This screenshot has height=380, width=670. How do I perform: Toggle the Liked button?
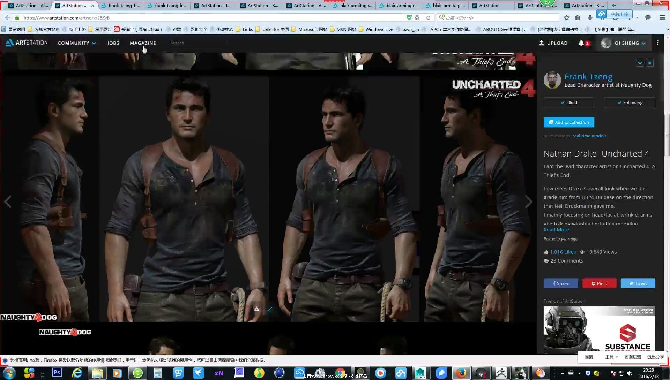pyautogui.click(x=569, y=103)
